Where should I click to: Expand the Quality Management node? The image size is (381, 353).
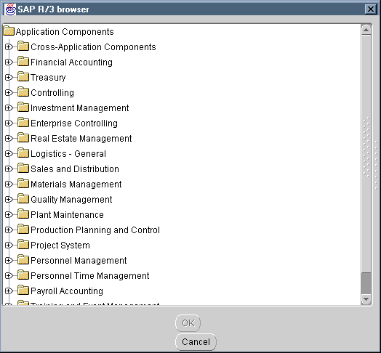coord(9,199)
